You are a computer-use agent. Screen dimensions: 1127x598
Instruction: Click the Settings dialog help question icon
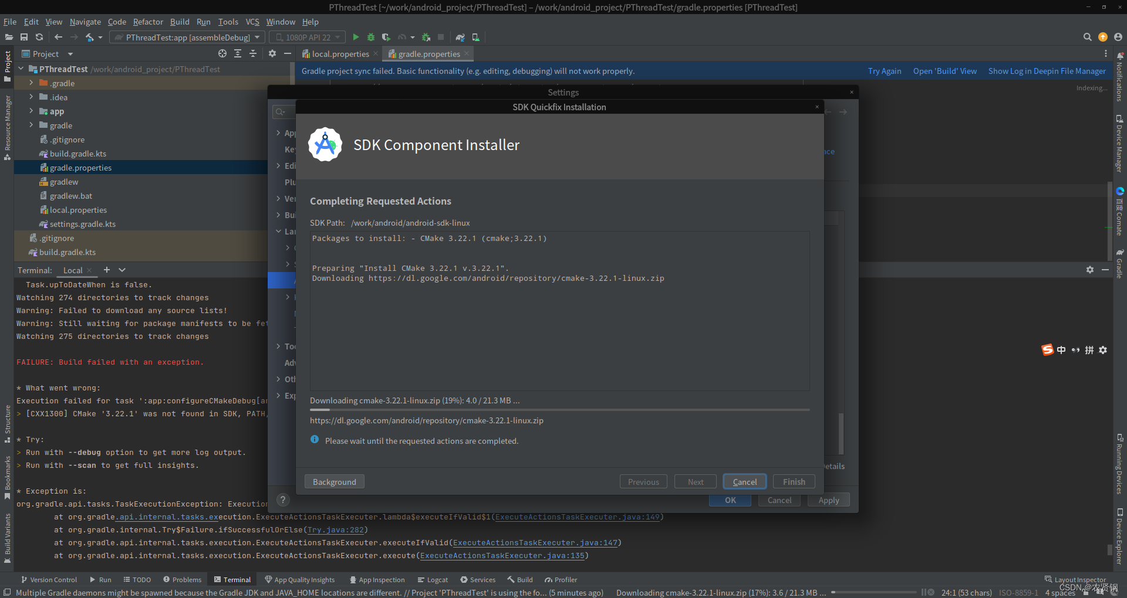(x=283, y=500)
